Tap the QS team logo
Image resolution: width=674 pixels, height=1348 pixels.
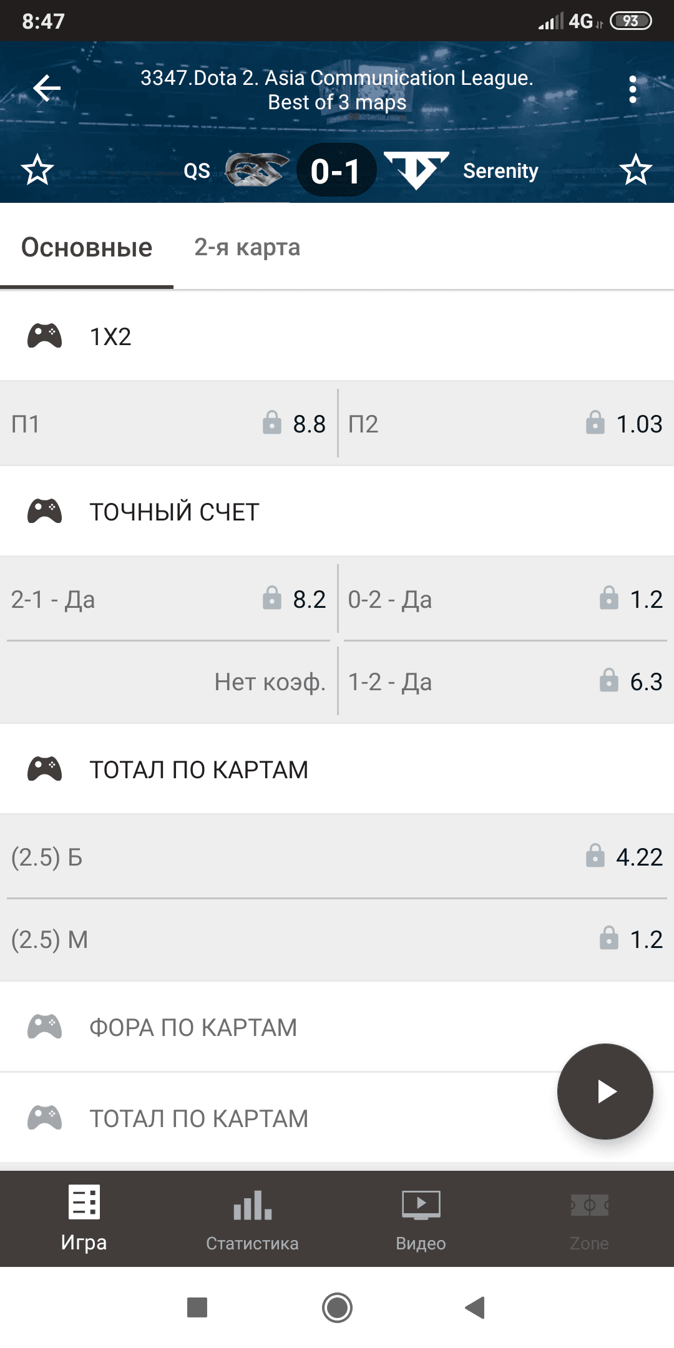(256, 170)
